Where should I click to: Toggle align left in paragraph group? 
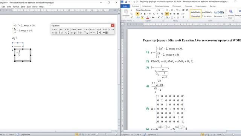click(167, 14)
